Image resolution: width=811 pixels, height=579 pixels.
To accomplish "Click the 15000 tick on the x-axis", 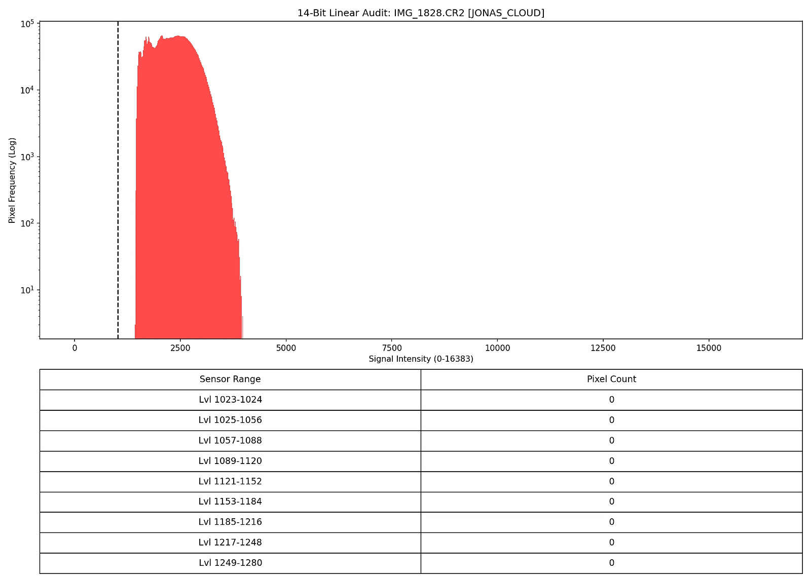I will tap(709, 348).
